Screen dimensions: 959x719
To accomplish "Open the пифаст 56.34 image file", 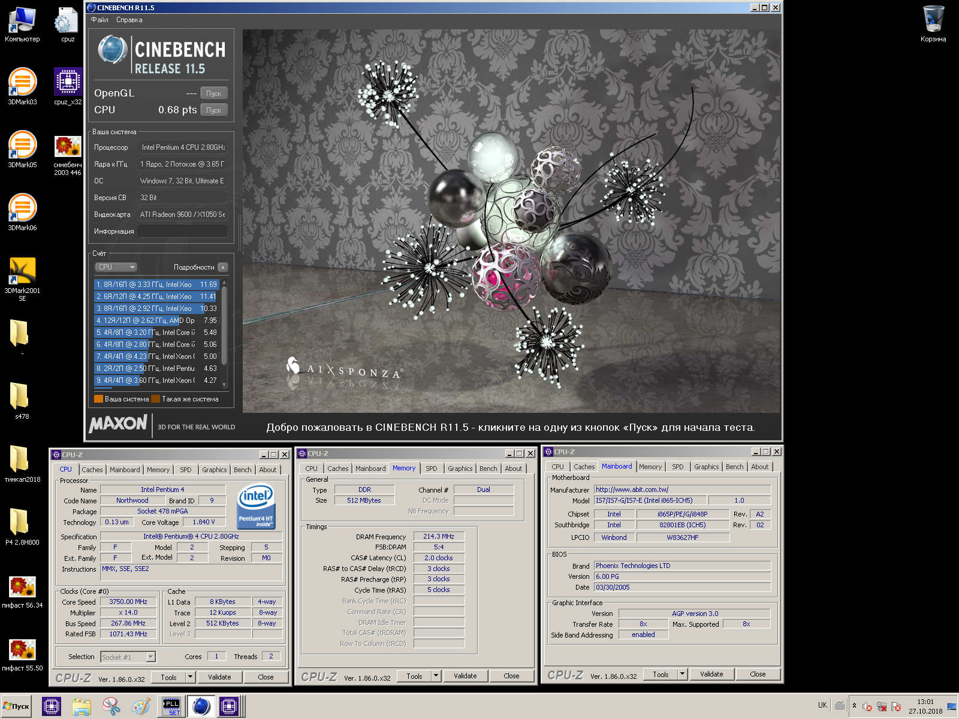I will point(22,591).
